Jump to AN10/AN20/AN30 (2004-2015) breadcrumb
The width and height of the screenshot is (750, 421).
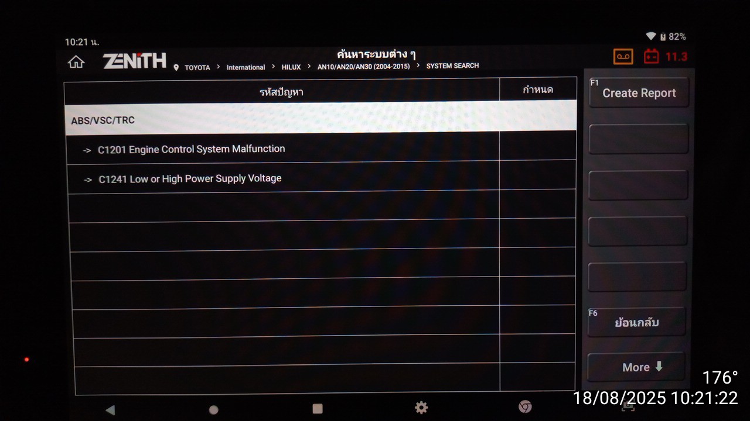click(x=363, y=67)
